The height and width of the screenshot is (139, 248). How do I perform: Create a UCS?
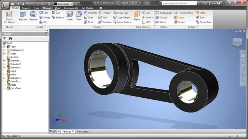click(x=146, y=22)
